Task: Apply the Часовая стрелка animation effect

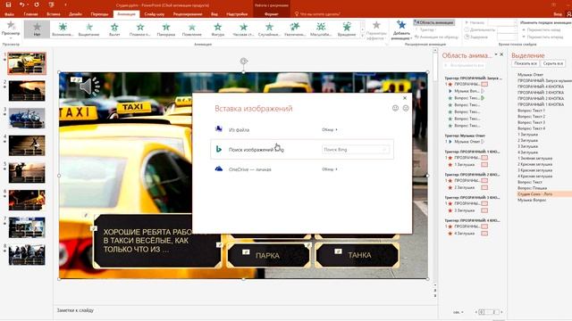Action: click(x=243, y=29)
